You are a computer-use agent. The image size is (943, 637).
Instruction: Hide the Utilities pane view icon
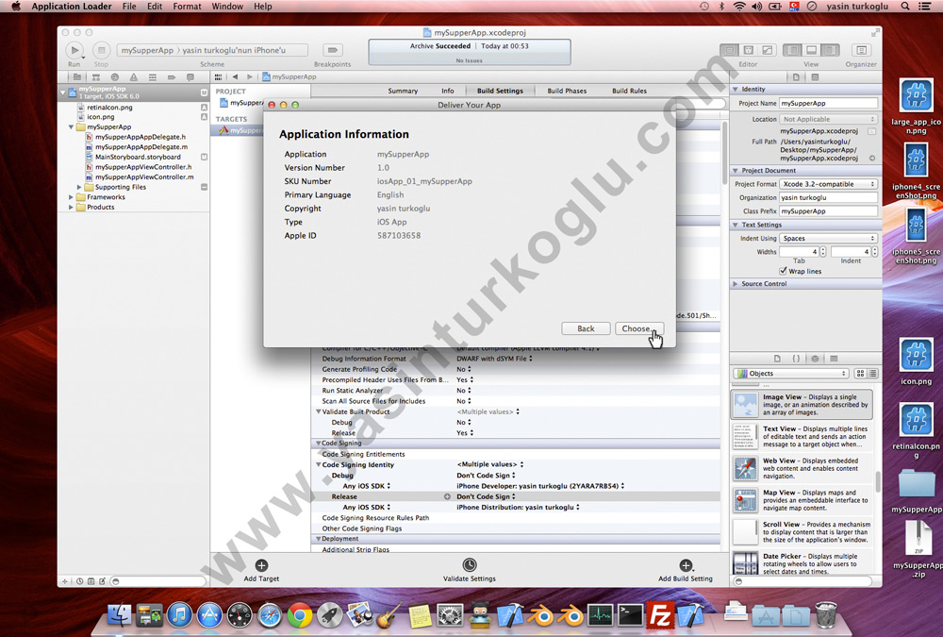(x=830, y=50)
